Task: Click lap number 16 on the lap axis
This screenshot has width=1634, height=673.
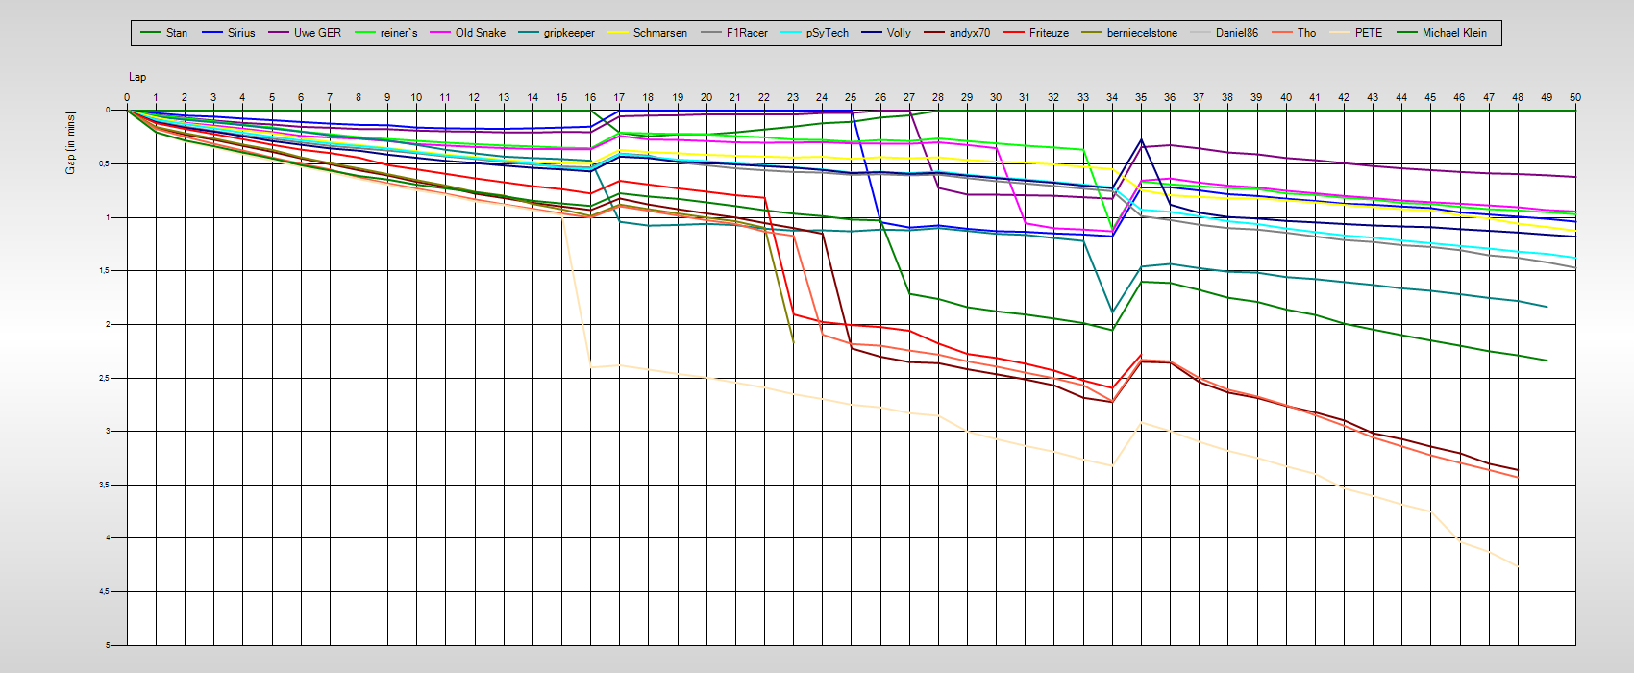Action: point(590,97)
